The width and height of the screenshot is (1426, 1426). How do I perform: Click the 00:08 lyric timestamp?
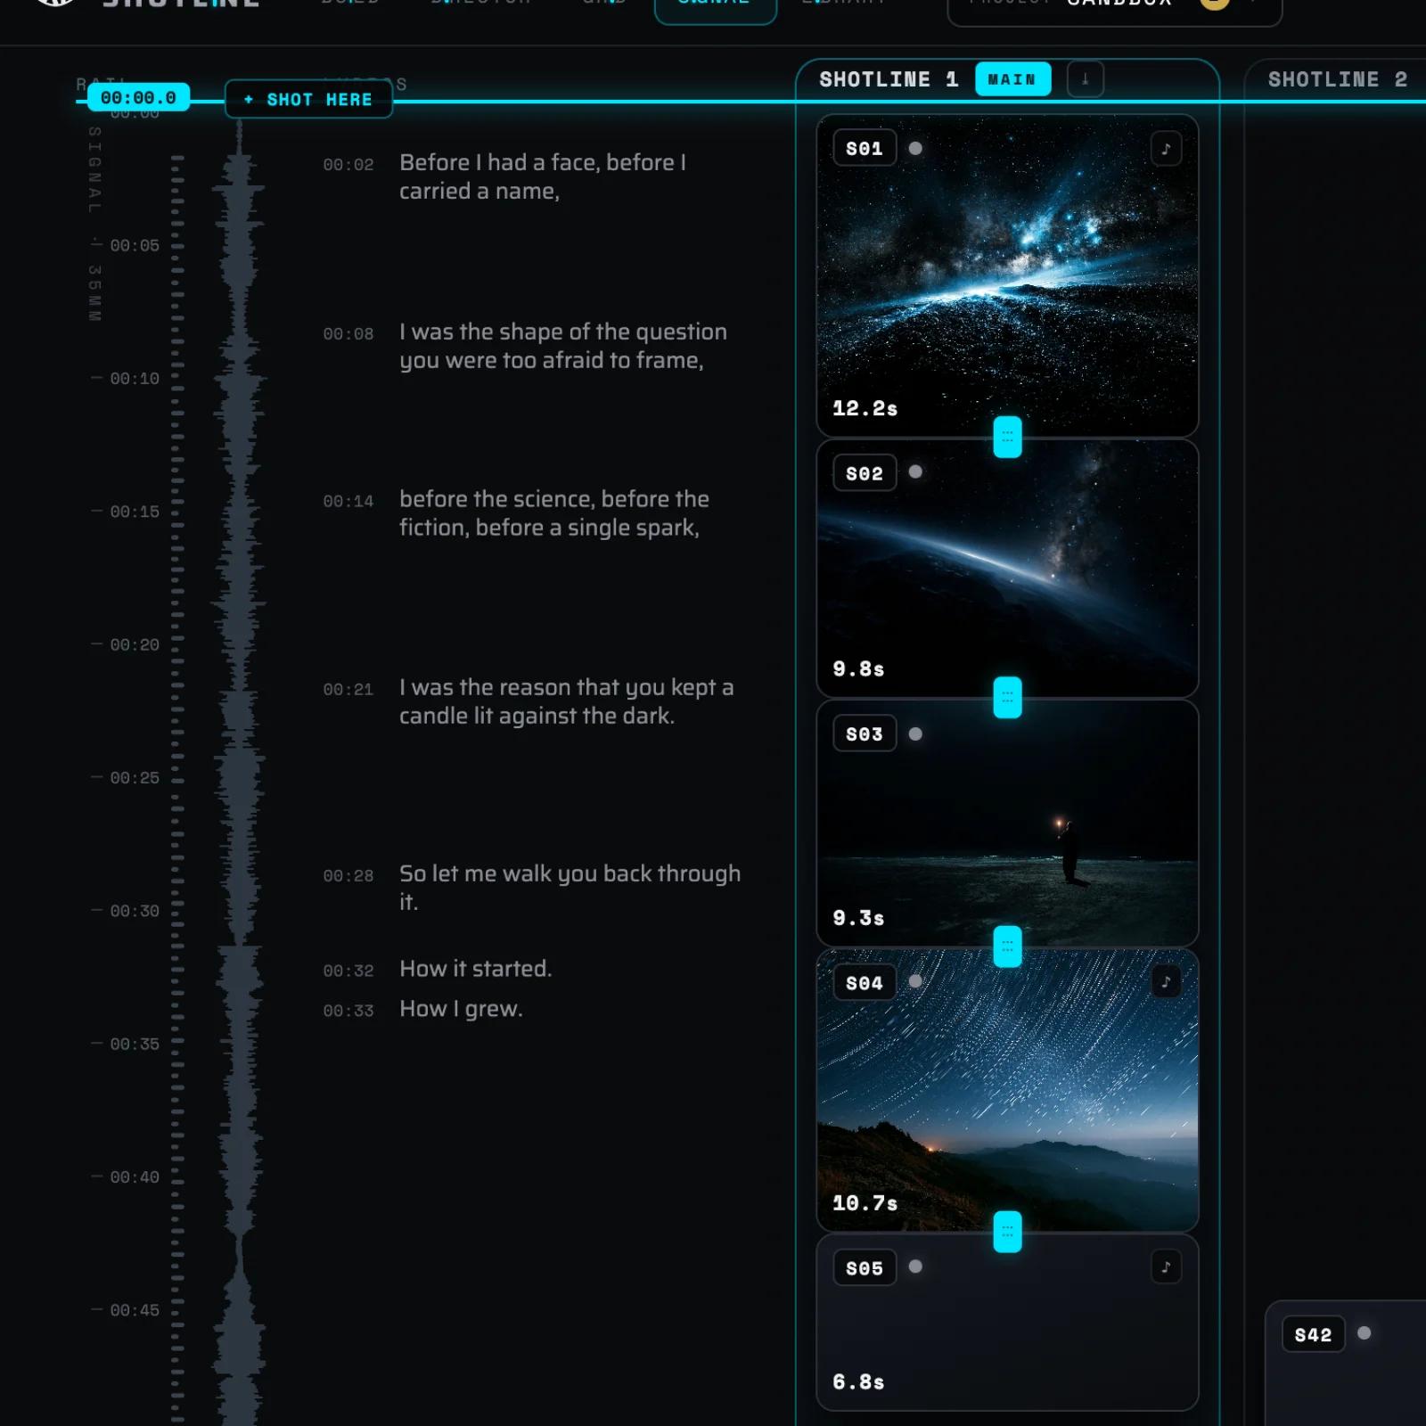[x=348, y=334]
